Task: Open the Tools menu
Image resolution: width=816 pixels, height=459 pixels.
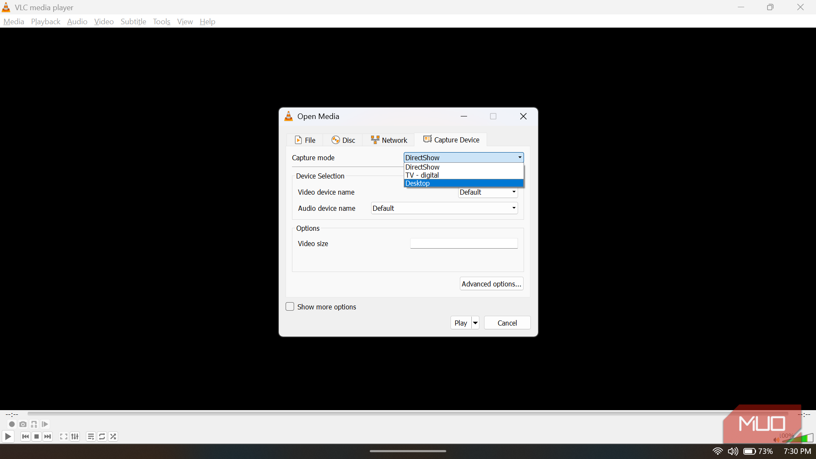Action: (x=161, y=22)
